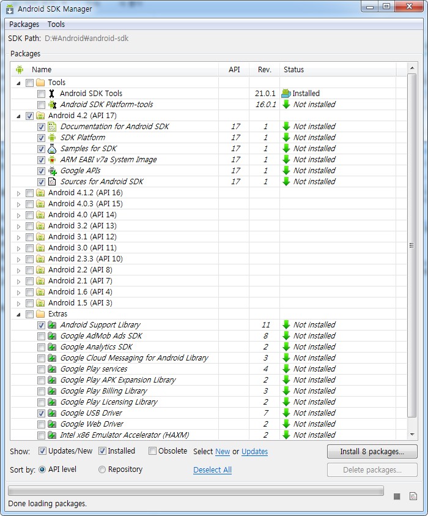
Task: Click the Google APIs package icon
Action: [x=52, y=171]
